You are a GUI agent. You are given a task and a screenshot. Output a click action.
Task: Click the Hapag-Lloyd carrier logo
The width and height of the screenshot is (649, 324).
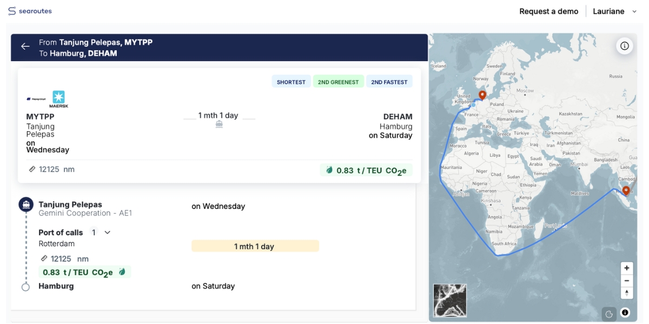point(36,99)
